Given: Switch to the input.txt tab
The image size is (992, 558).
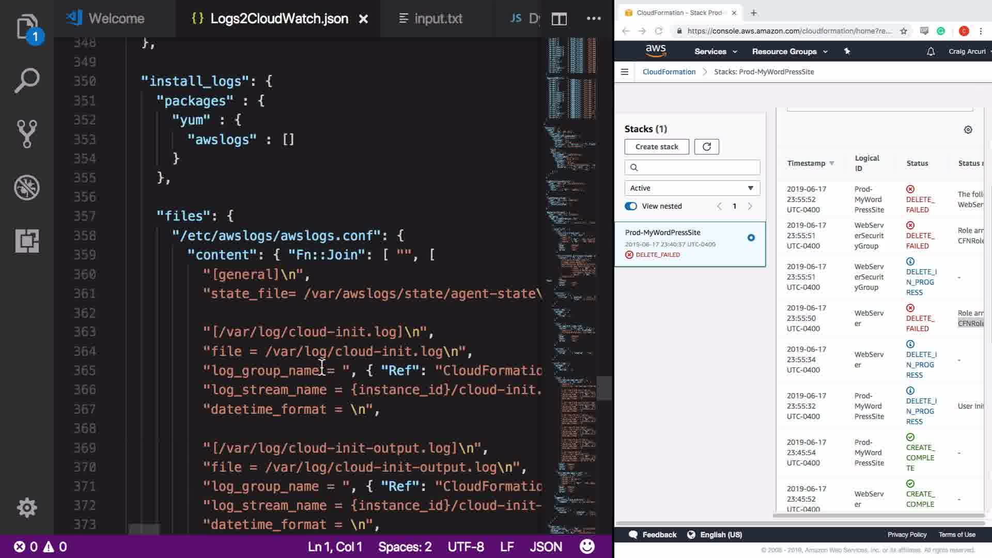Looking at the screenshot, I should pyautogui.click(x=431, y=19).
